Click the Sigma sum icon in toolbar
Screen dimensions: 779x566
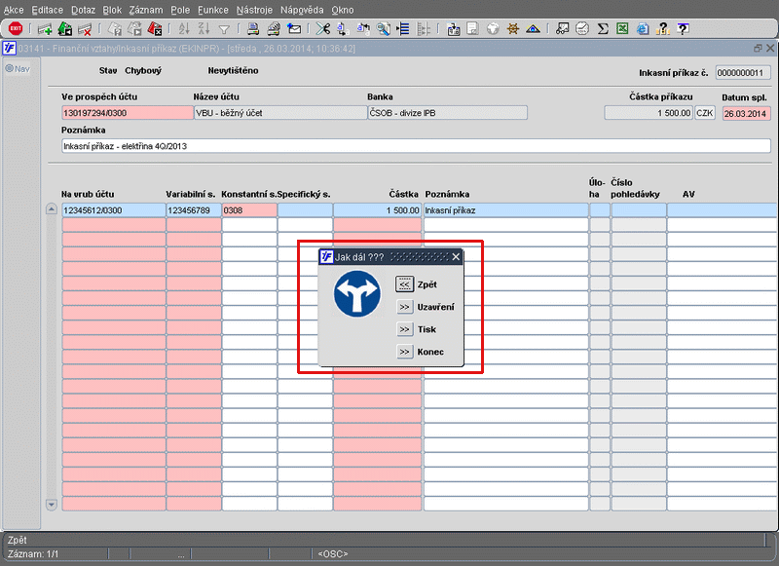tap(604, 28)
